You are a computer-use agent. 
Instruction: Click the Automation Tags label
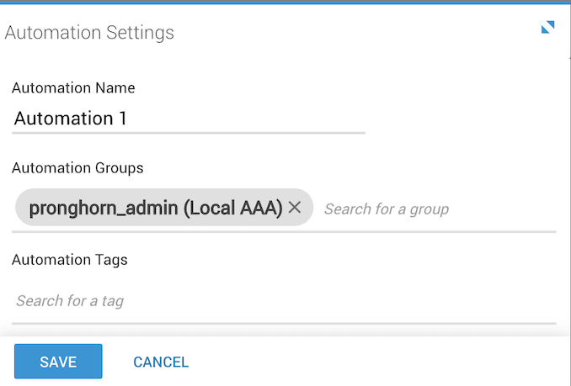70,260
